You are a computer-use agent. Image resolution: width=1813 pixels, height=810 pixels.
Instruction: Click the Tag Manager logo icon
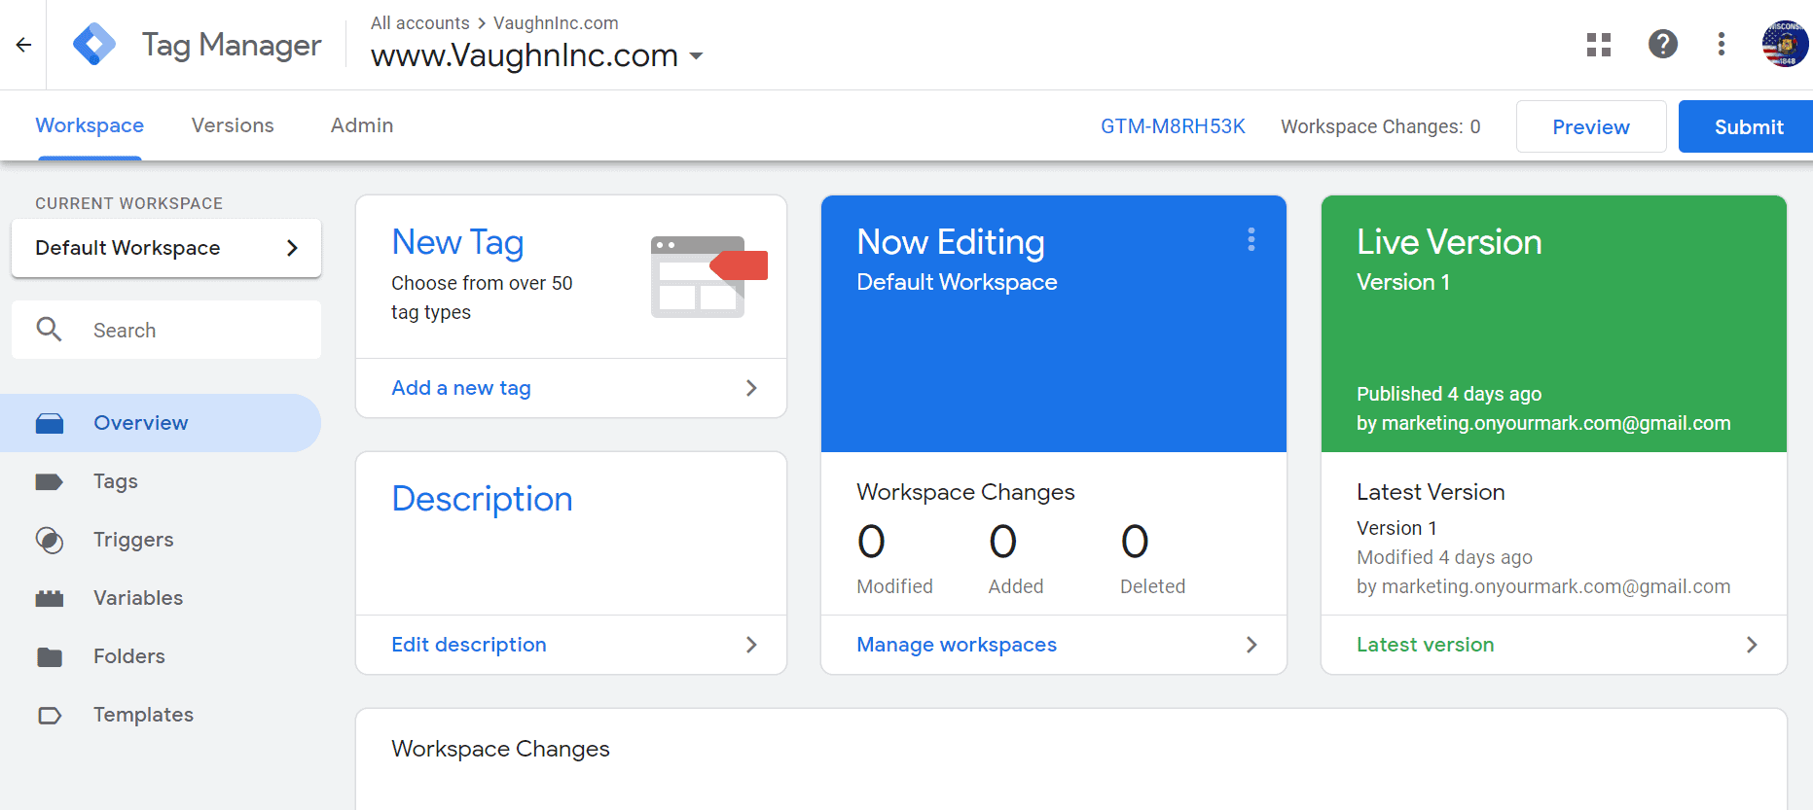[x=94, y=45]
